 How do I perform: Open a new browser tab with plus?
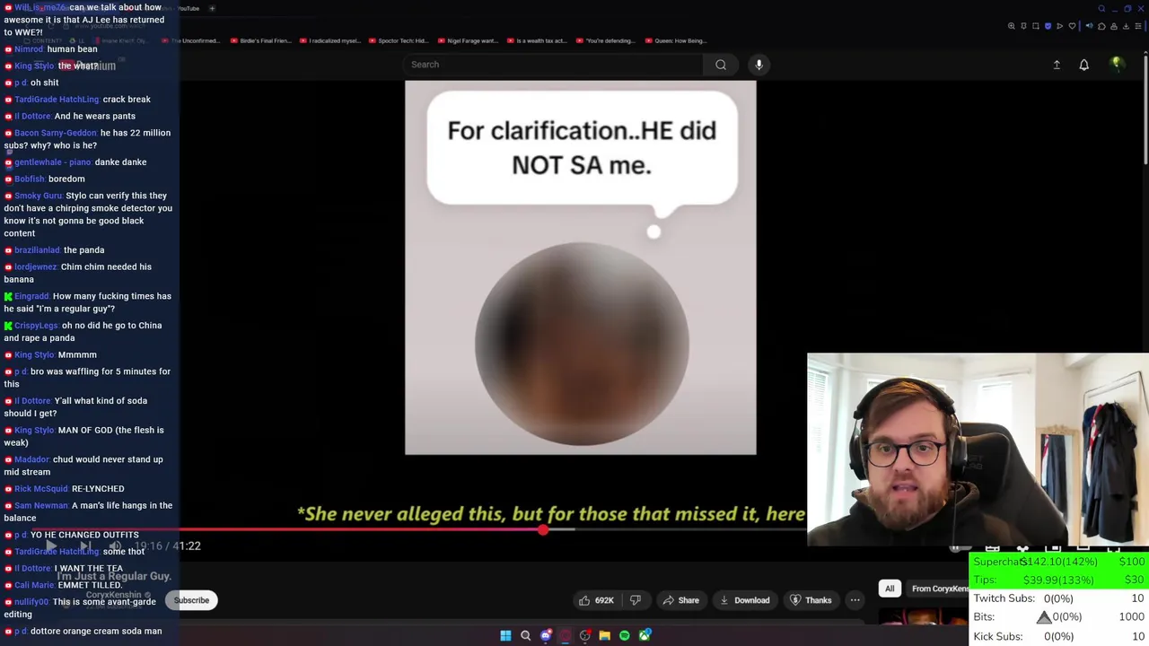pos(212,8)
